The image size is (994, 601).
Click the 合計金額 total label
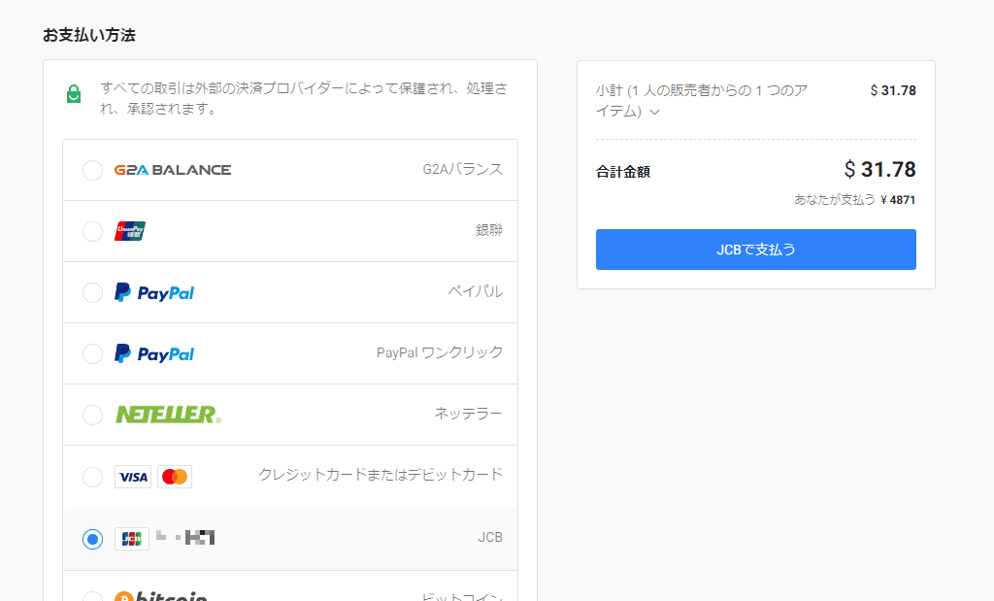point(623,172)
